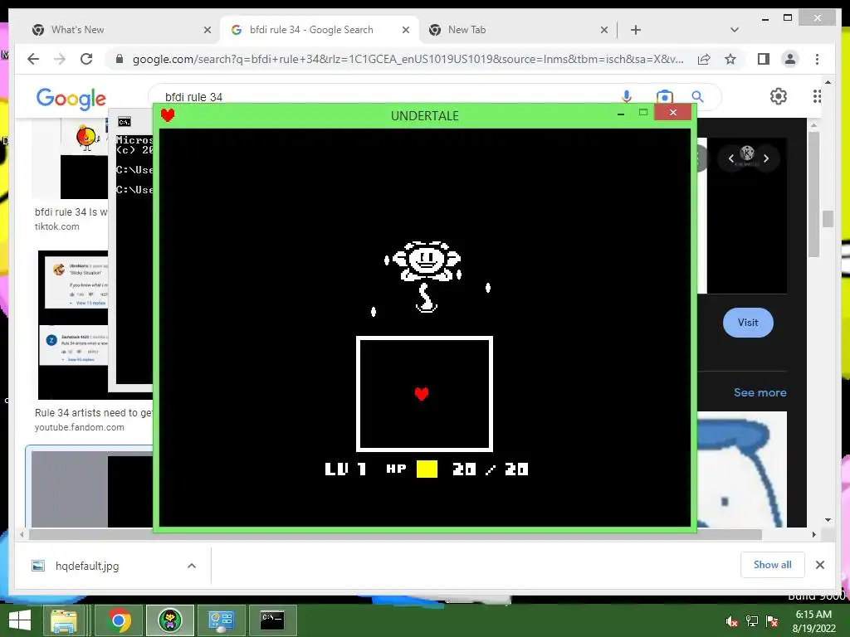Close the What's New tab

pos(207,30)
